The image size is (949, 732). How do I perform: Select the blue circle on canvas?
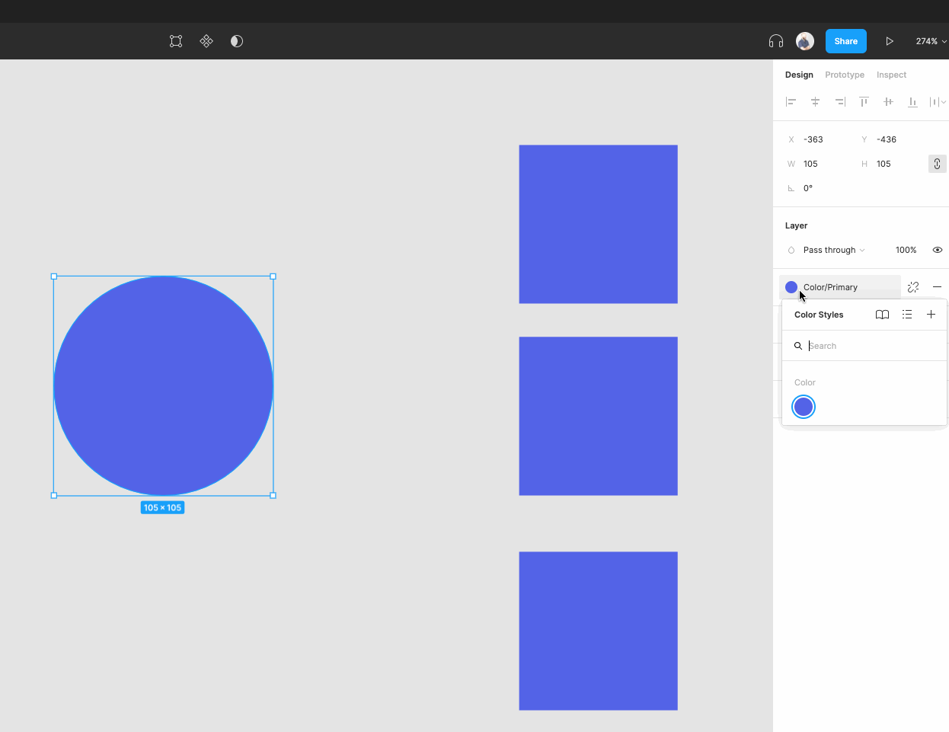coord(163,386)
